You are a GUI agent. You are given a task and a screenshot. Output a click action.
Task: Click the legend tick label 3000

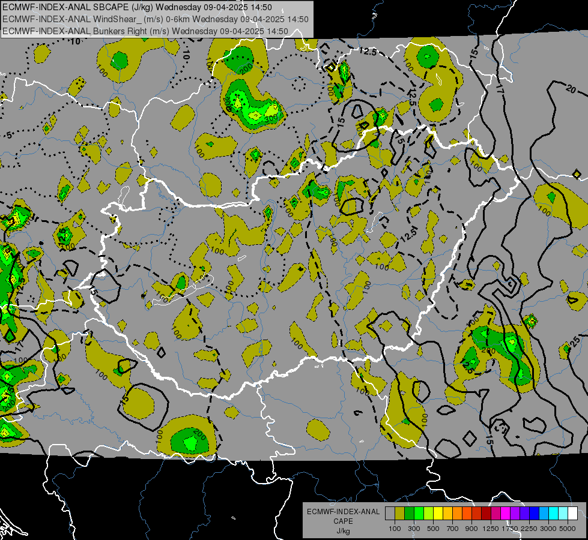click(548, 529)
